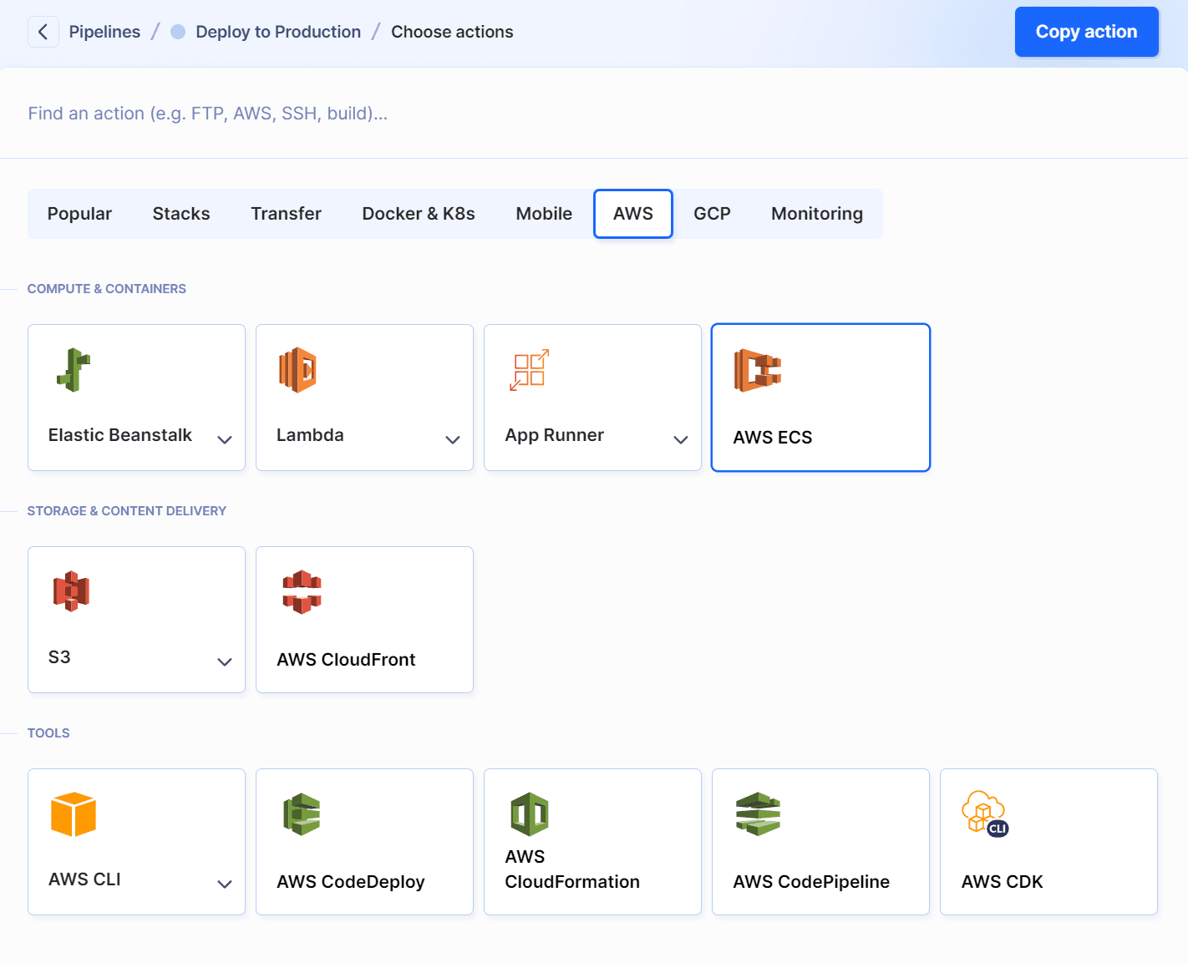Expand the S3 action options
1188x963 pixels.
click(x=225, y=661)
